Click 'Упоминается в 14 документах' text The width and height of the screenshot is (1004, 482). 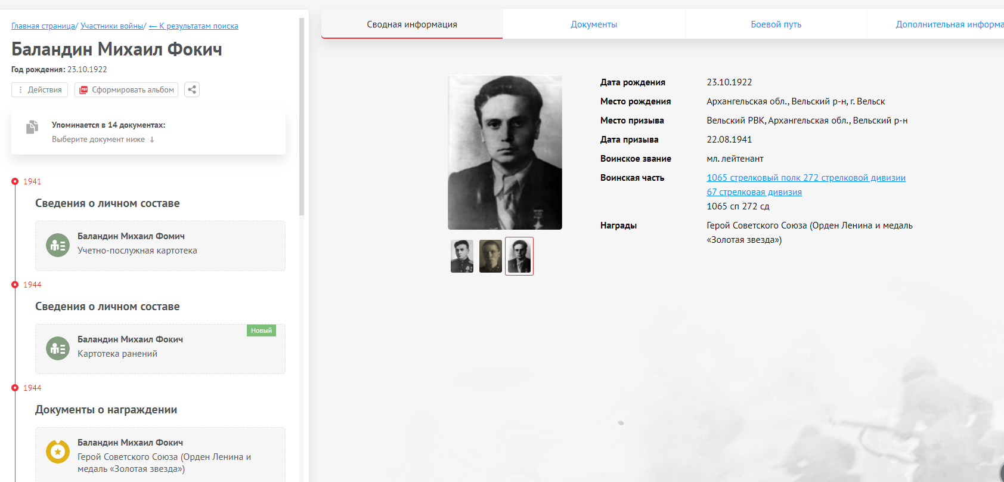coord(109,125)
